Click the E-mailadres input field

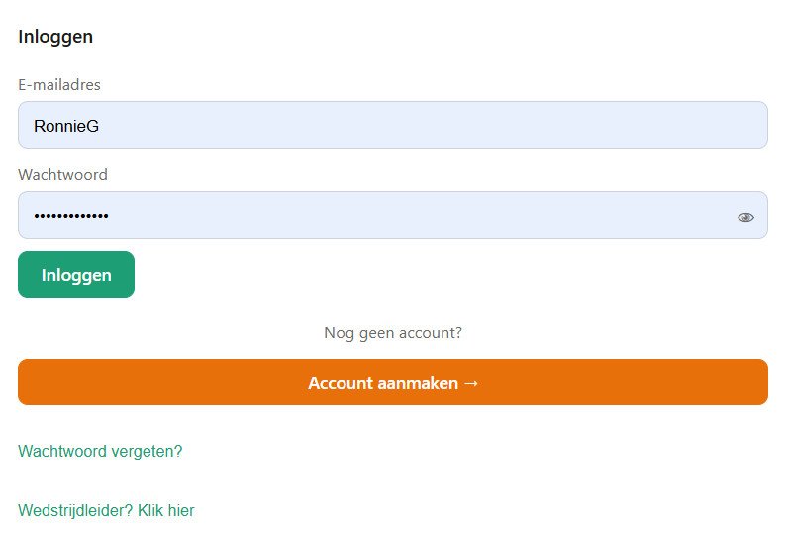pos(392,125)
